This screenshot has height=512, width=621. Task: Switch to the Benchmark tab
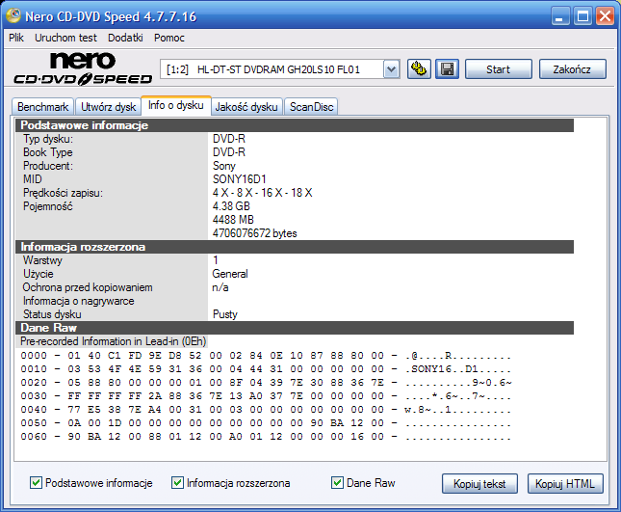click(x=42, y=107)
